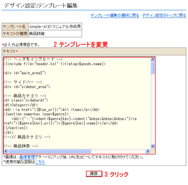Click the vertical scrollbar thumb
188x185 pixels.
click(153, 68)
